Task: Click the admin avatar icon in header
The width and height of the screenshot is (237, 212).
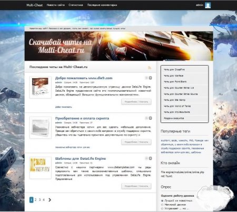Action: pyautogui.click(x=208, y=5)
